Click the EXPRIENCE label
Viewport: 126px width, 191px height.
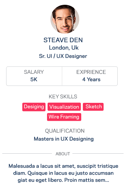(x=91, y=72)
